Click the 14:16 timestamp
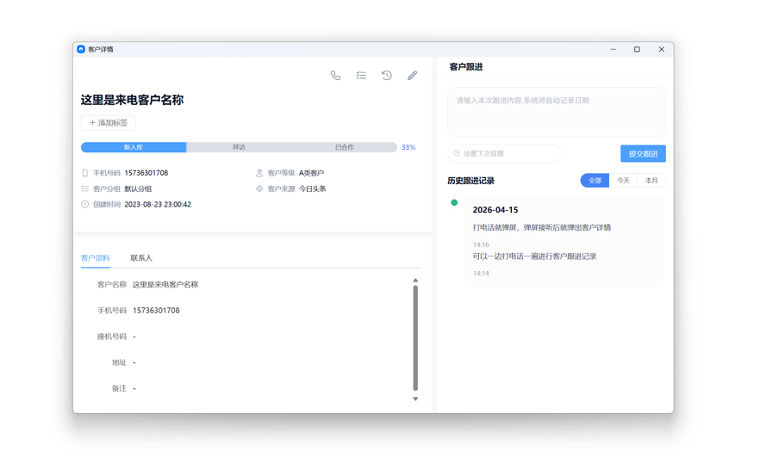 pyautogui.click(x=481, y=244)
